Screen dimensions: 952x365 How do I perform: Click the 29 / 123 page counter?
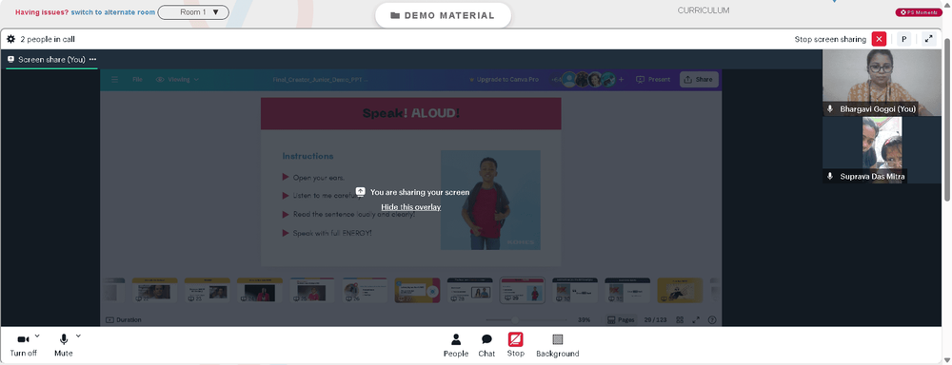(656, 319)
